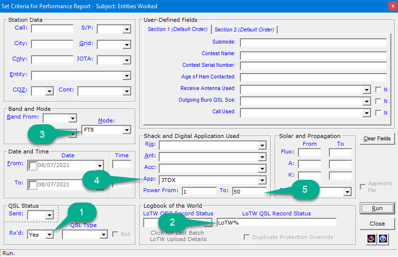398x257 pixels.
Task: Open the CQZ dropdown
Action: [x=49, y=91]
